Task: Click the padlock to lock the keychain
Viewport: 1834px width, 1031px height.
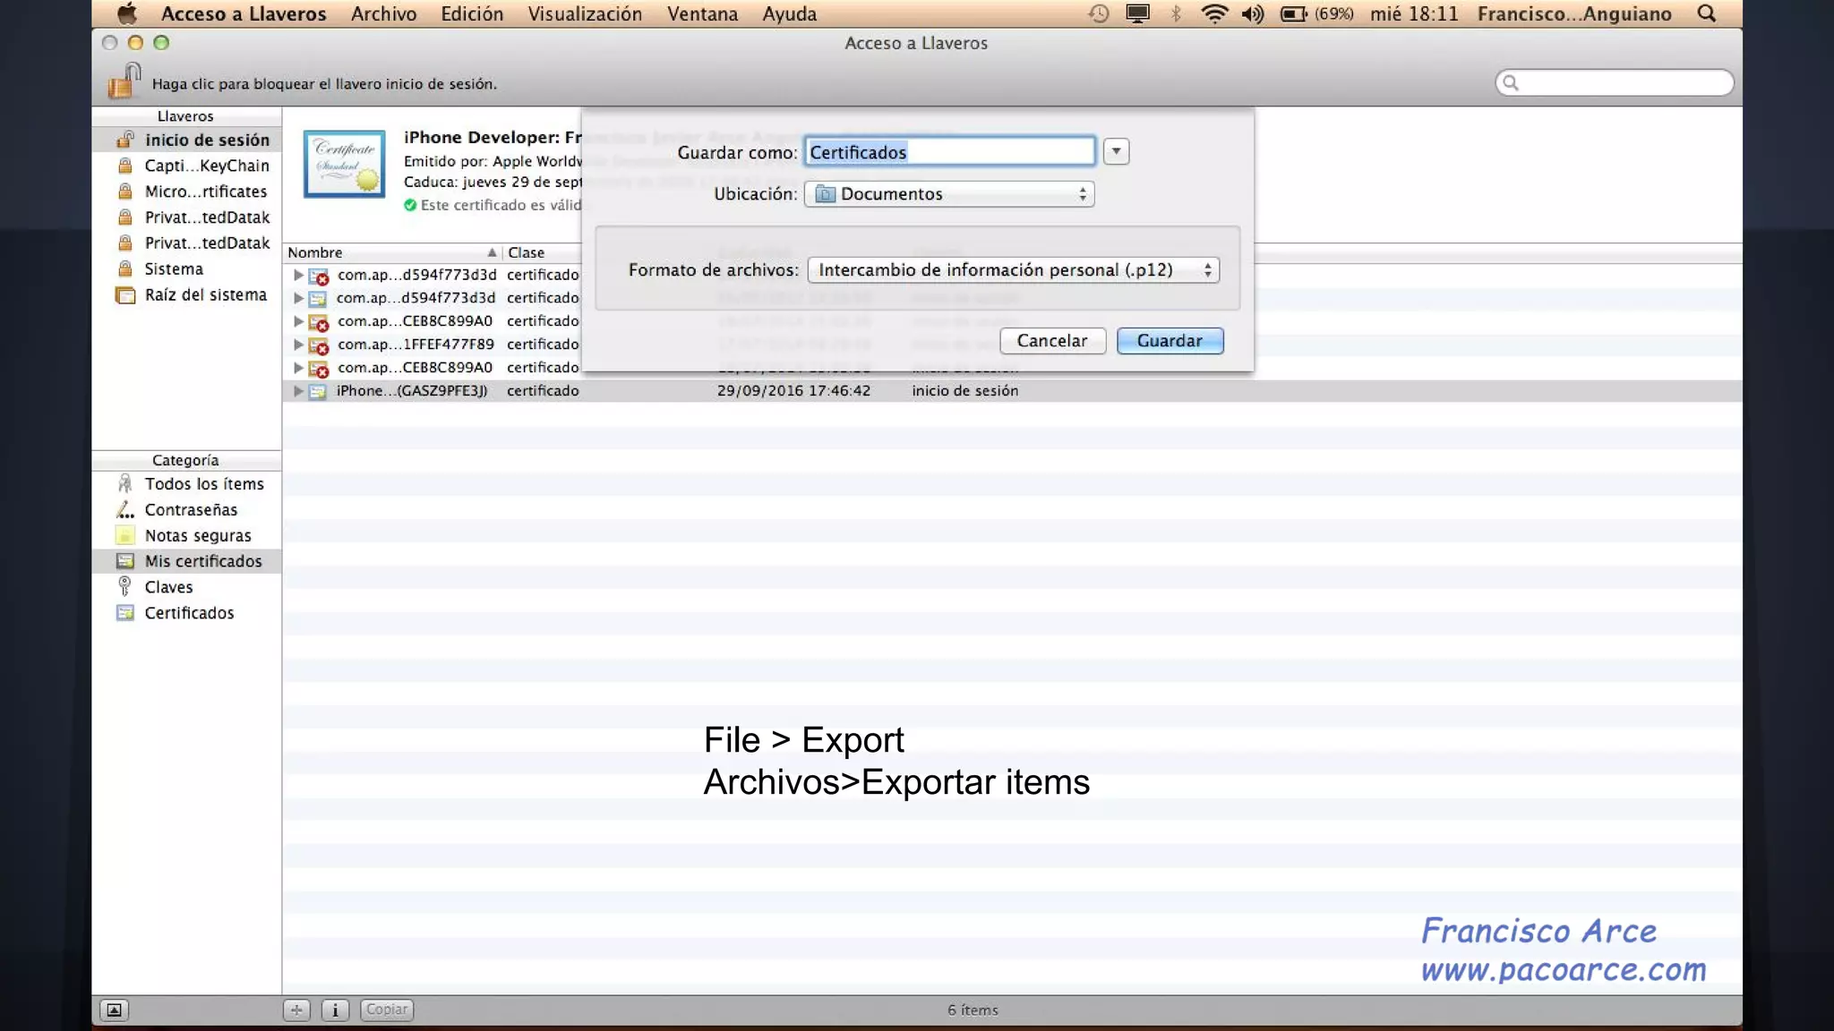Action: 124,81
